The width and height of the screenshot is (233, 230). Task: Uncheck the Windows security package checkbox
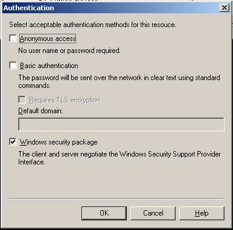(x=13, y=142)
